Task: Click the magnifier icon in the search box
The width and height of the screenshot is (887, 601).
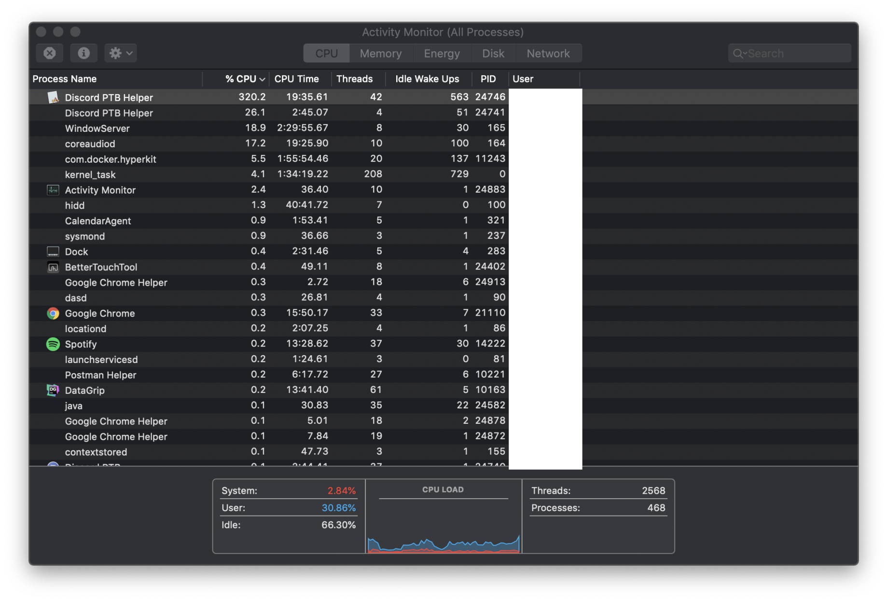Action: (738, 54)
